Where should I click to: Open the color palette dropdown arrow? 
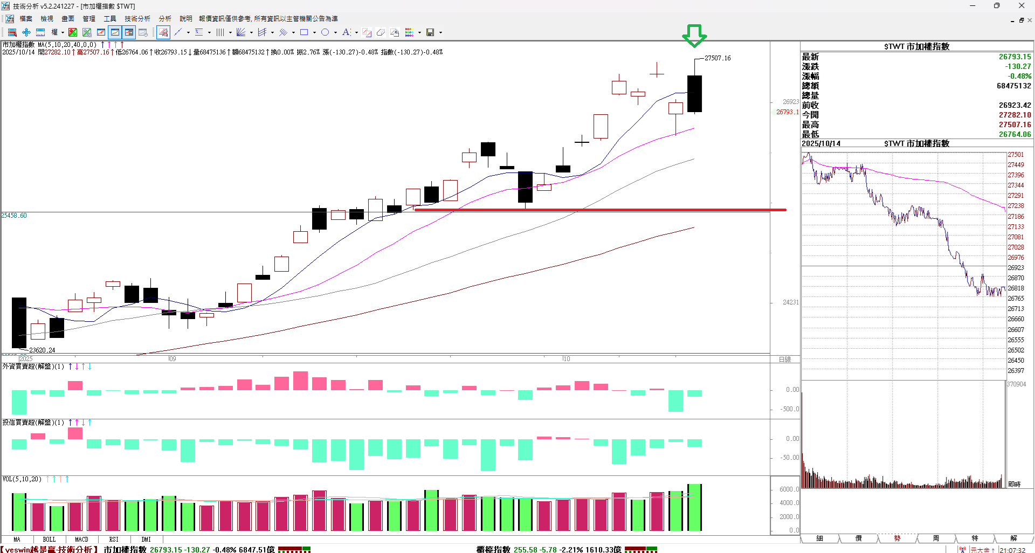click(x=419, y=32)
